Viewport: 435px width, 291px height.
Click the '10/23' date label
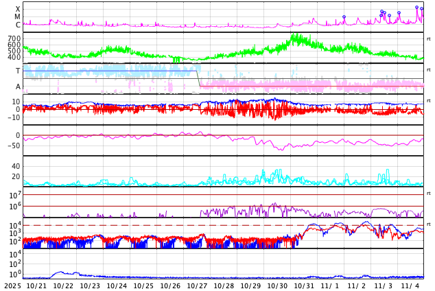[90, 286]
